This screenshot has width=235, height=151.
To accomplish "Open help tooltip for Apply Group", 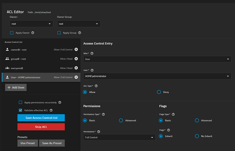I will 80,33.
